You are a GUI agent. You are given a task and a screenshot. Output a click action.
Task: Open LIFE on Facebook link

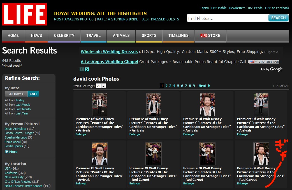pyautogui.click(x=277, y=8)
